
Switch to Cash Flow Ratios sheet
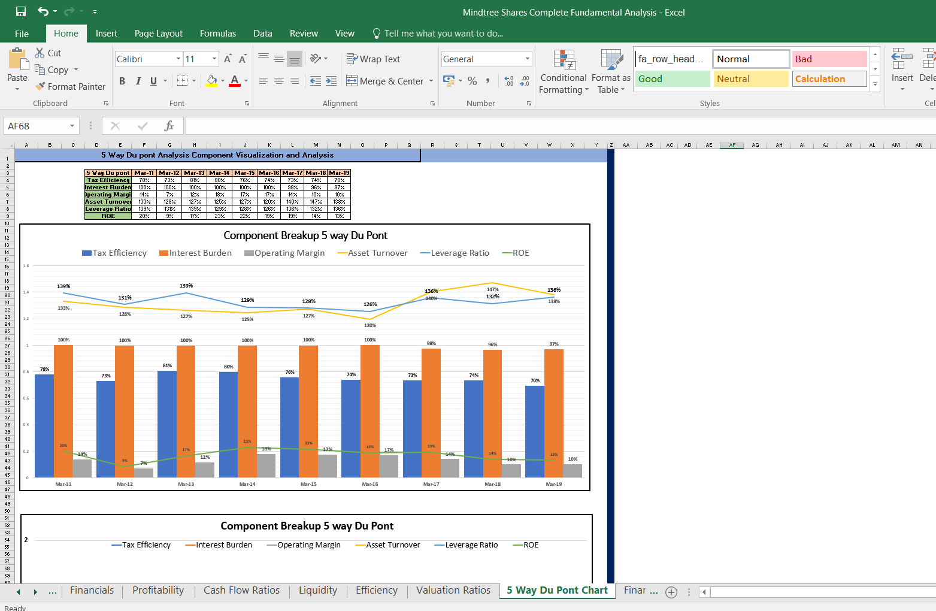coord(241,591)
